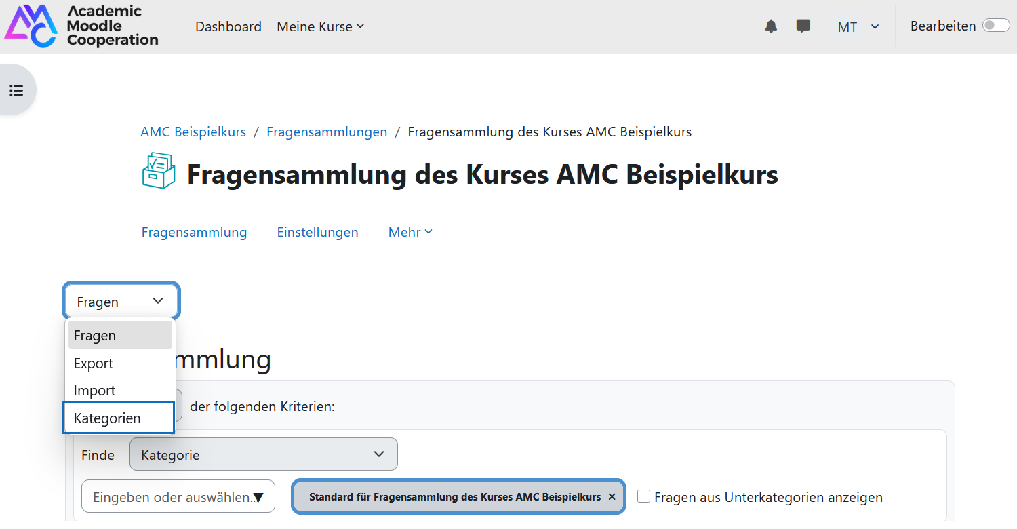Select Export in the dropdown list
Image resolution: width=1017 pixels, height=529 pixels.
[x=120, y=363]
